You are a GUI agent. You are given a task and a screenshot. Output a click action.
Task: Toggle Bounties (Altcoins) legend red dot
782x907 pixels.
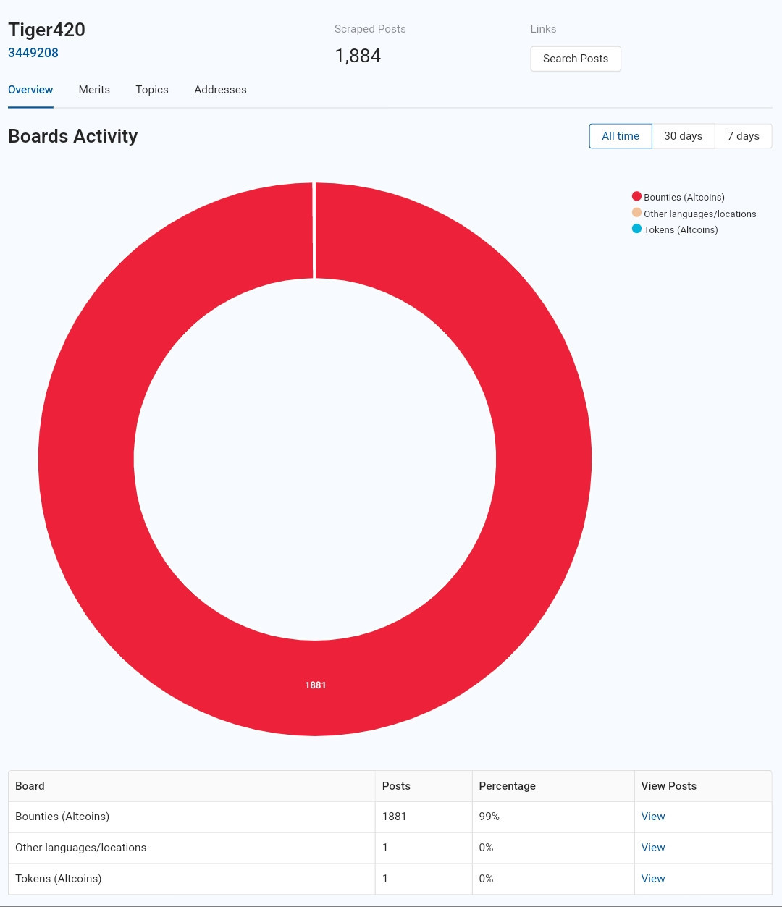[x=636, y=196]
